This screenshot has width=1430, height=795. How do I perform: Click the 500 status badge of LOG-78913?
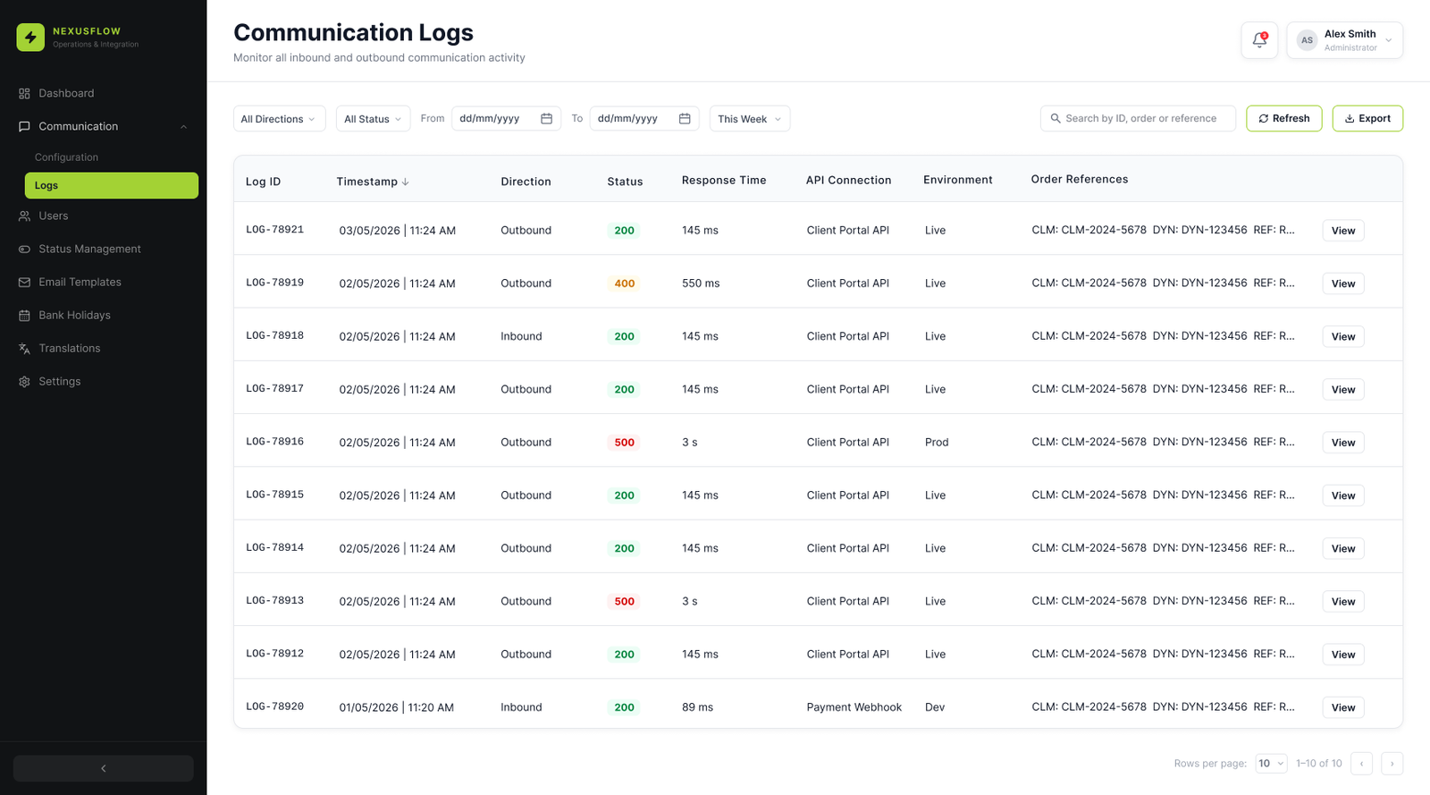625,602
